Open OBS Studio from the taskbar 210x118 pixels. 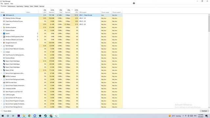point(40,116)
